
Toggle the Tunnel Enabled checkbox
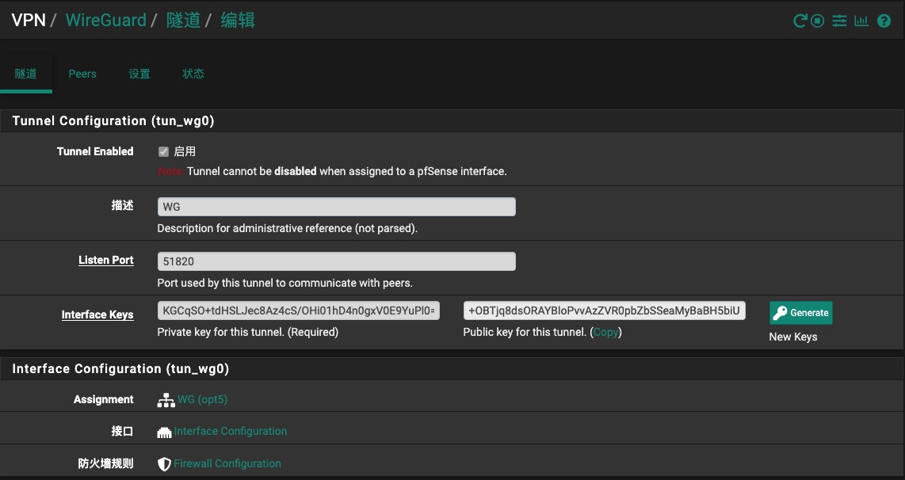[164, 151]
